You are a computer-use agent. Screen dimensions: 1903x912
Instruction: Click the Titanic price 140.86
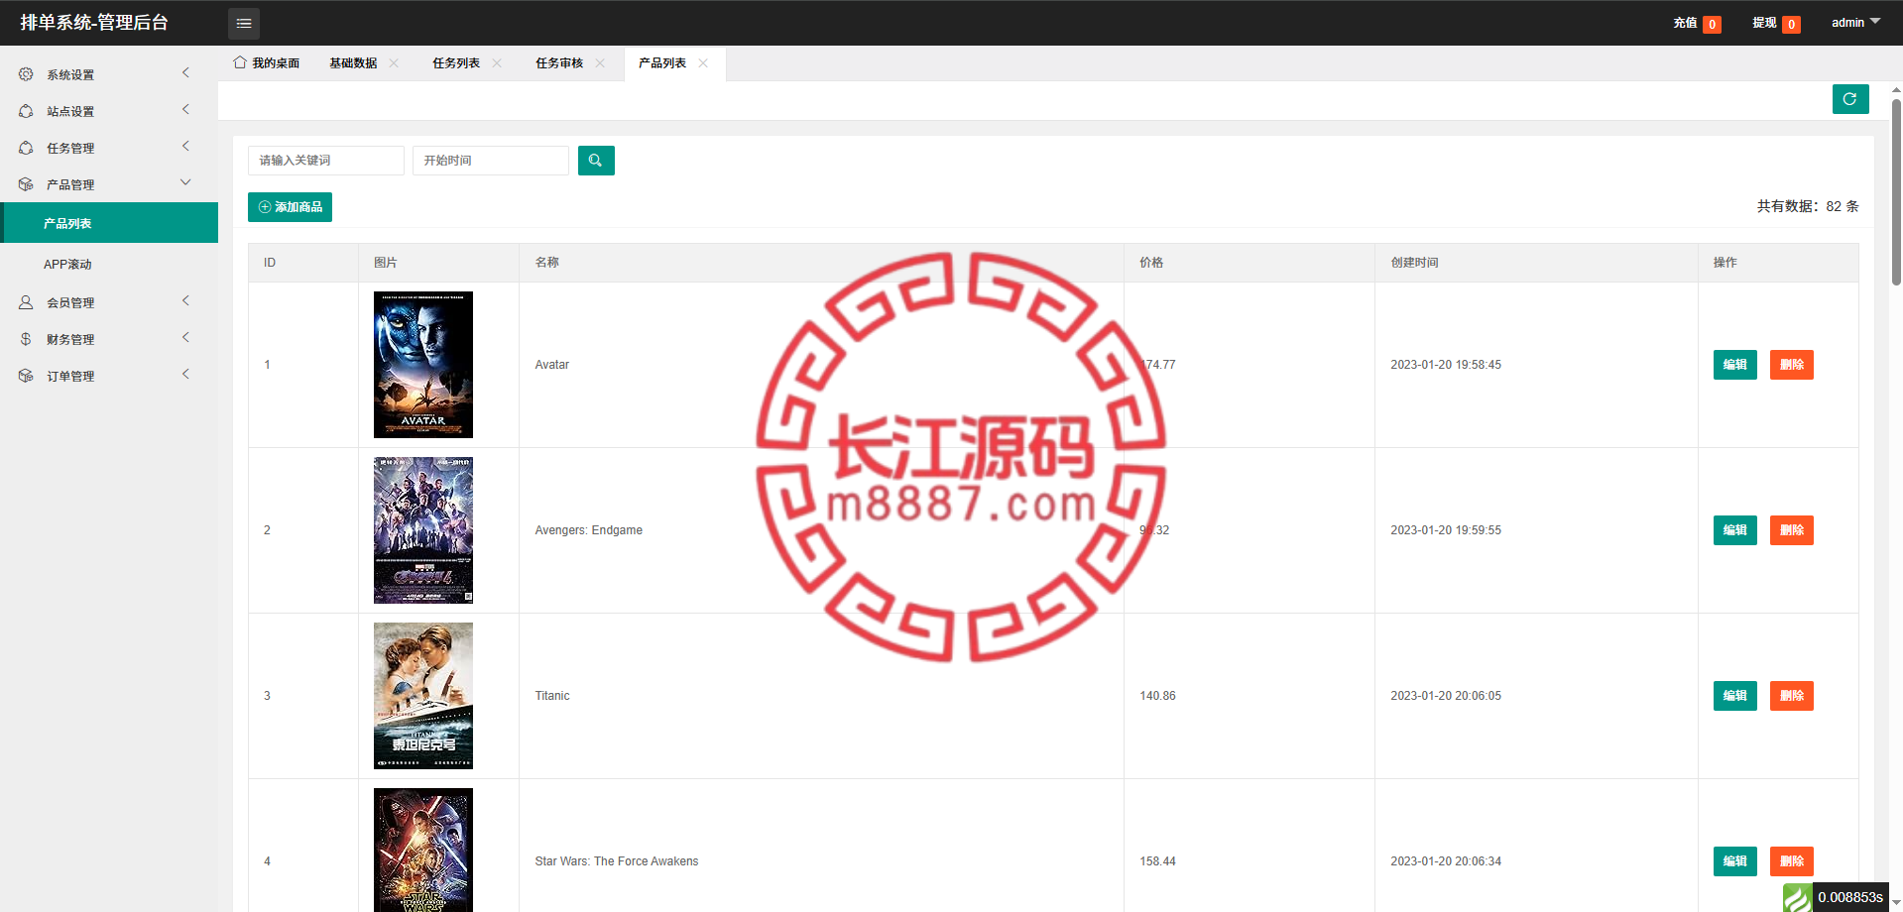click(1157, 696)
